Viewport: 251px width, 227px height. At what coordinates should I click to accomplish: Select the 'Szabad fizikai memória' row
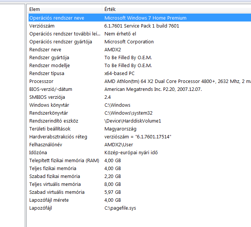[x=140, y=176]
